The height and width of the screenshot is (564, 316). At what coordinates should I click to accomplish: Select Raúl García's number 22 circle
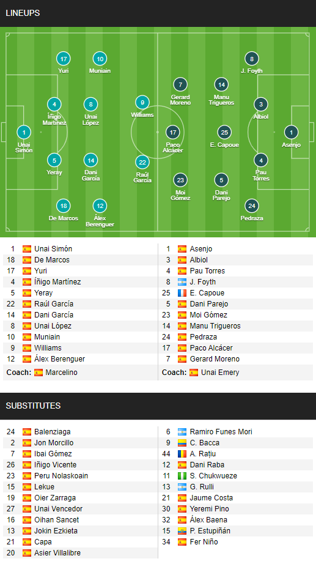click(142, 162)
